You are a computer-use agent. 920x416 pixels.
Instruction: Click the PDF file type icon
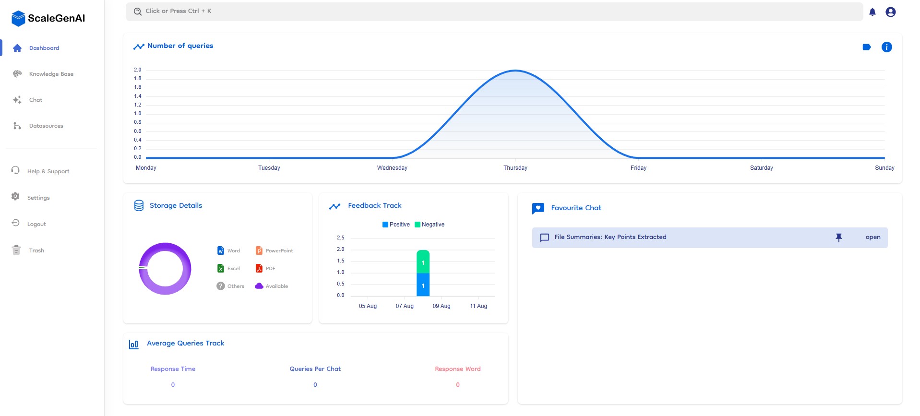(x=259, y=268)
